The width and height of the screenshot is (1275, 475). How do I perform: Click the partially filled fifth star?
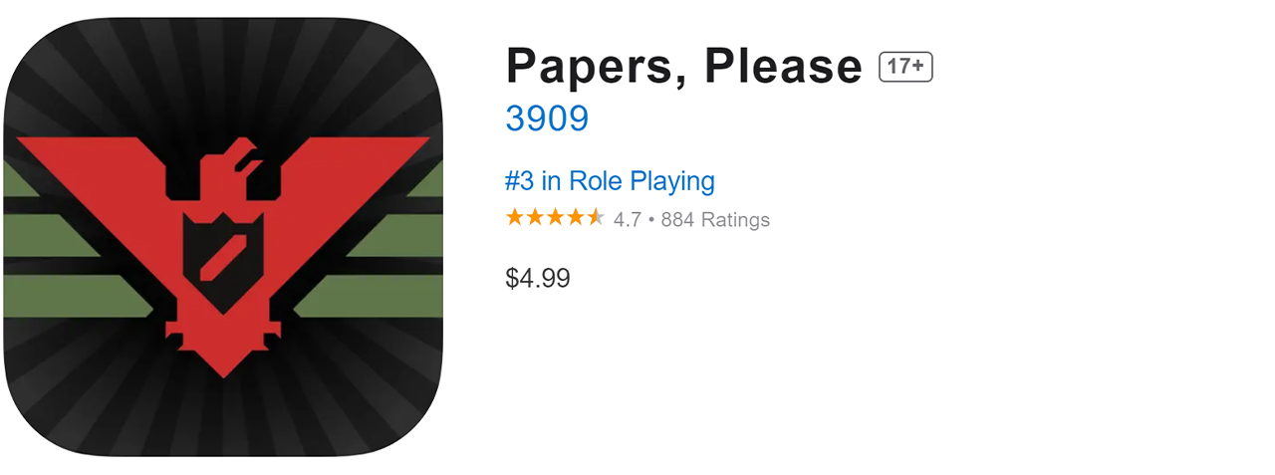[x=595, y=217]
